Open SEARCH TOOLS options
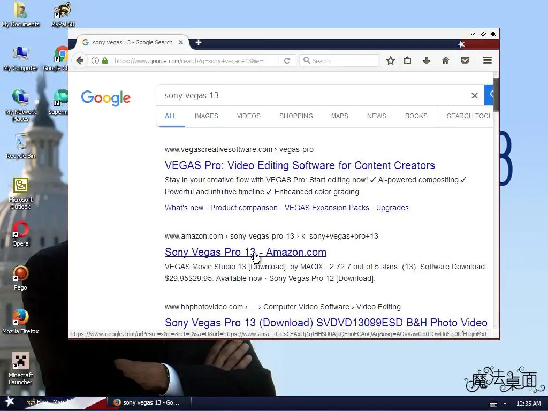Screen dimensions: 548x411 [469, 116]
